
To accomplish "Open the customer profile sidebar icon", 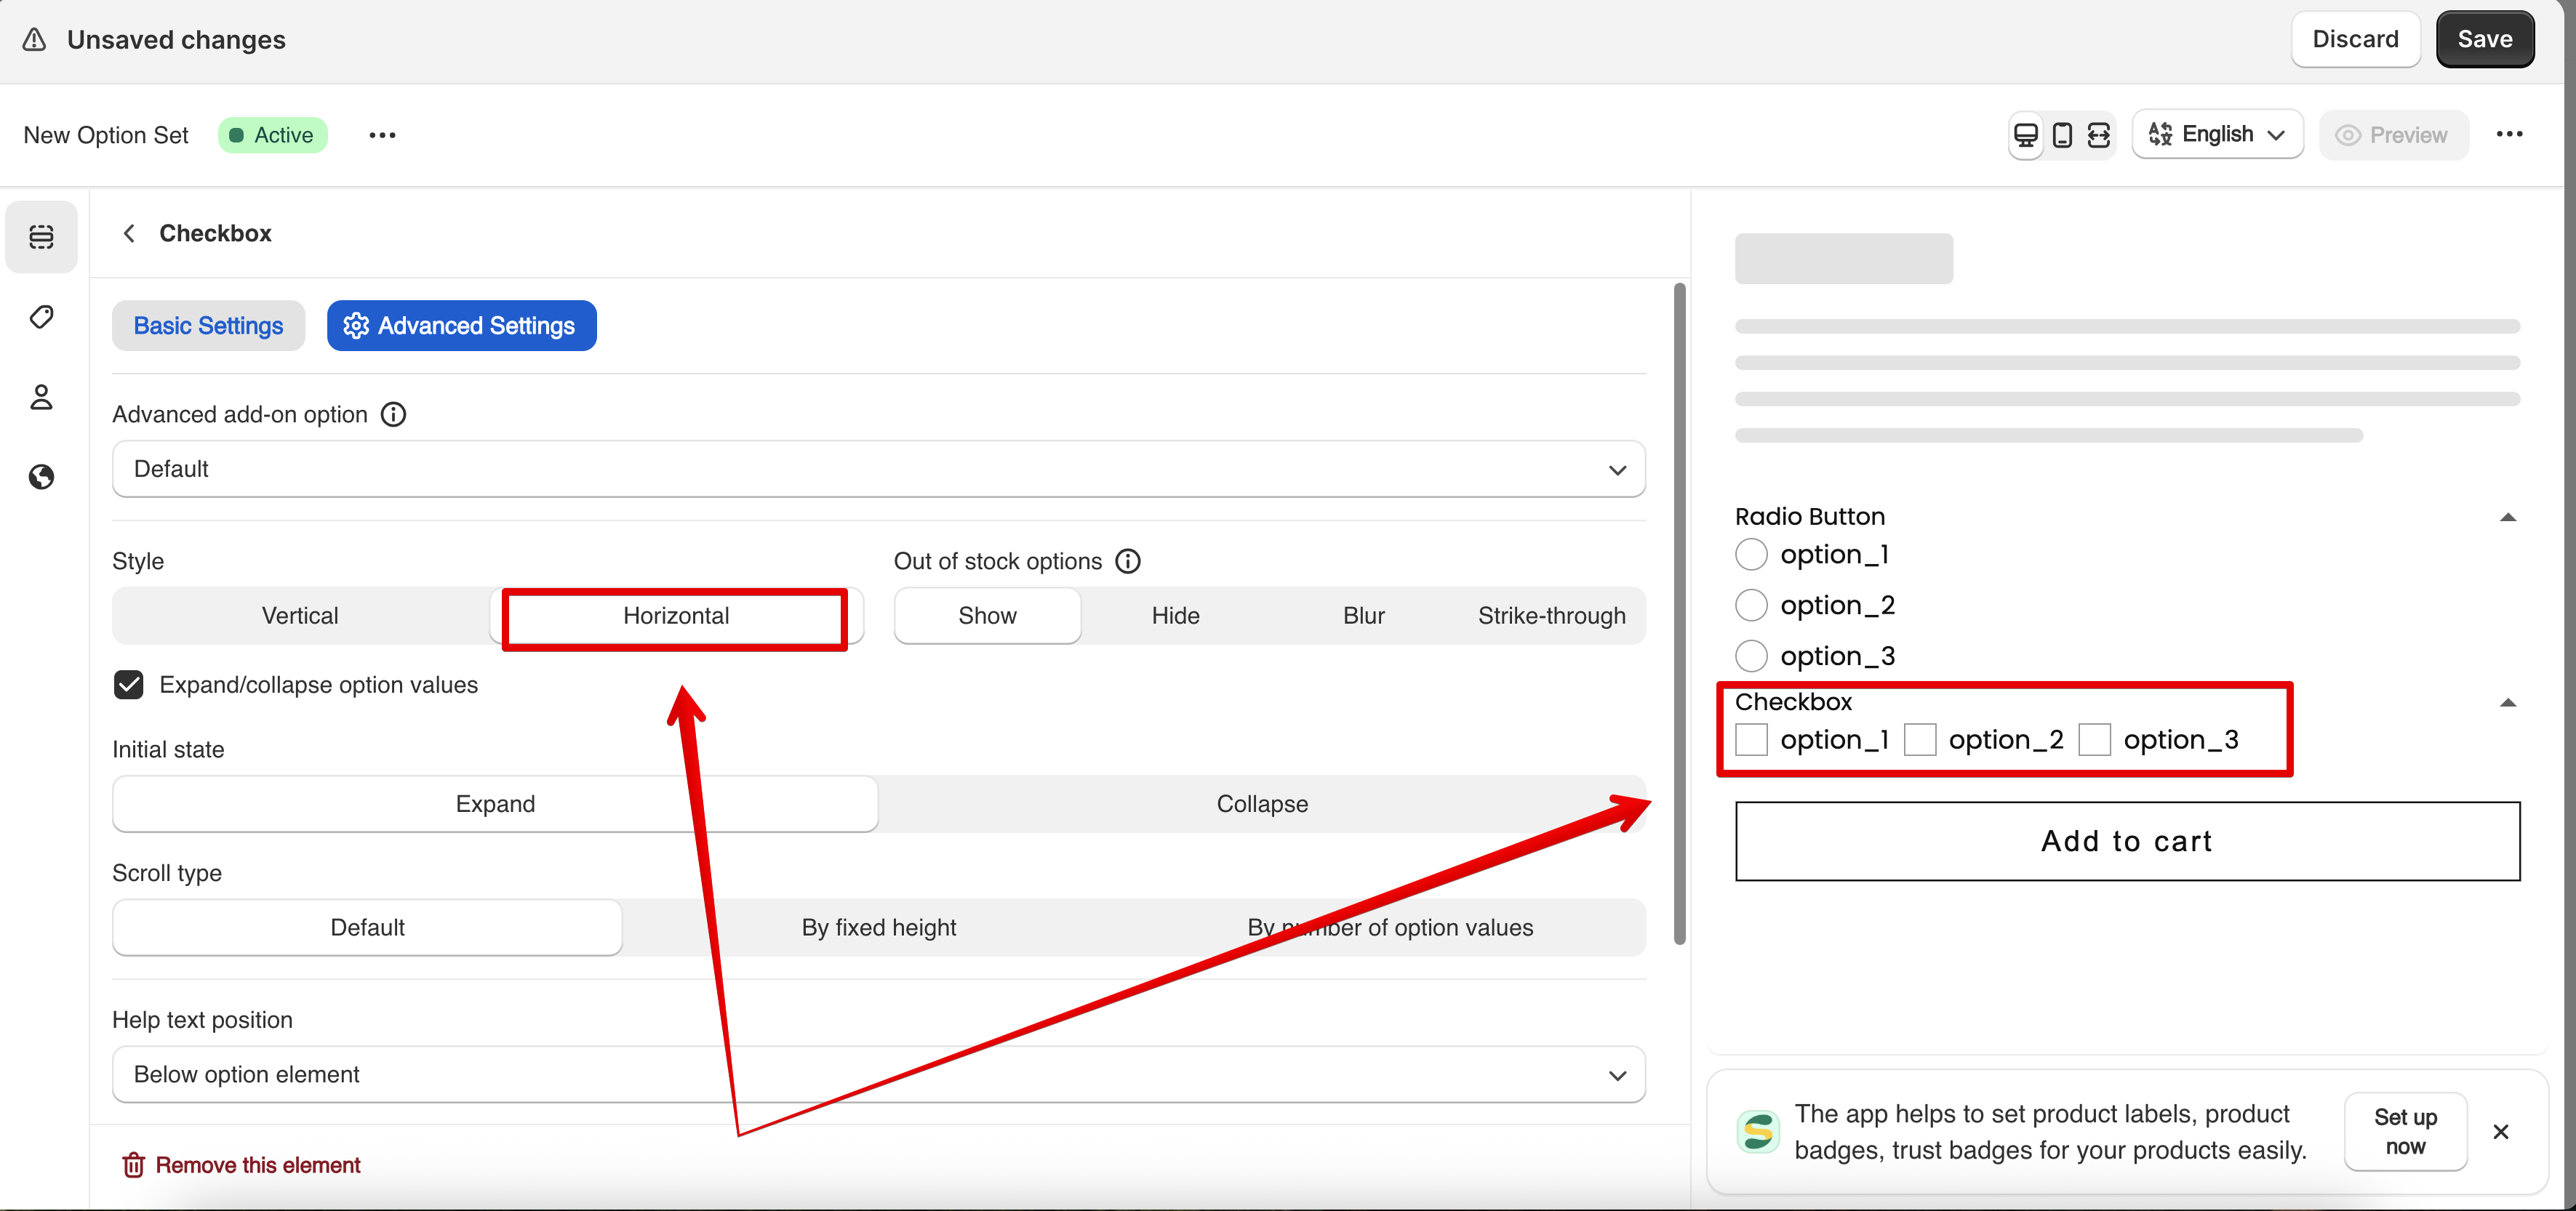I will click(x=41, y=398).
